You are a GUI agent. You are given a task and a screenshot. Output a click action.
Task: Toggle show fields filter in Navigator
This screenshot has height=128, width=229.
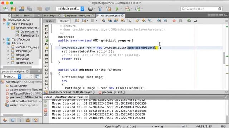(x=13, y=120)
